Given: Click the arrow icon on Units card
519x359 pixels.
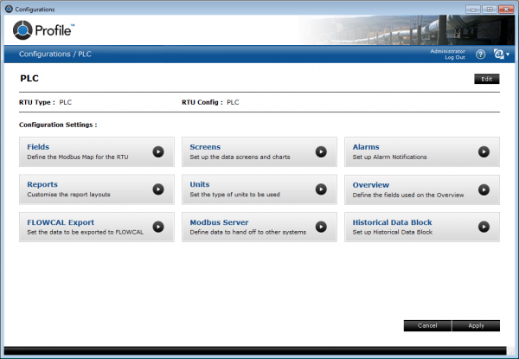Looking at the screenshot, I should pyautogui.click(x=321, y=189).
